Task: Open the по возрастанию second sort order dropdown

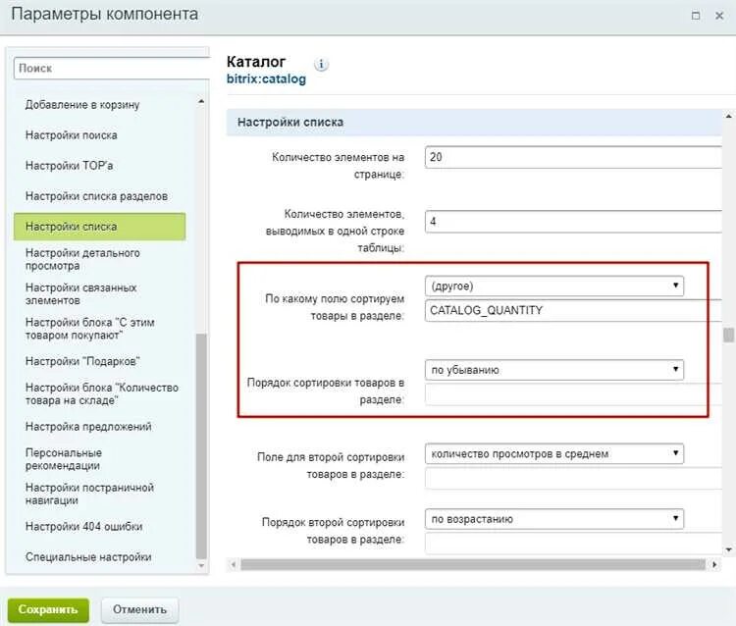Action: 554,519
